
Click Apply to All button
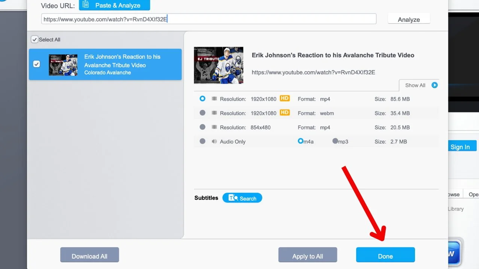(307, 256)
